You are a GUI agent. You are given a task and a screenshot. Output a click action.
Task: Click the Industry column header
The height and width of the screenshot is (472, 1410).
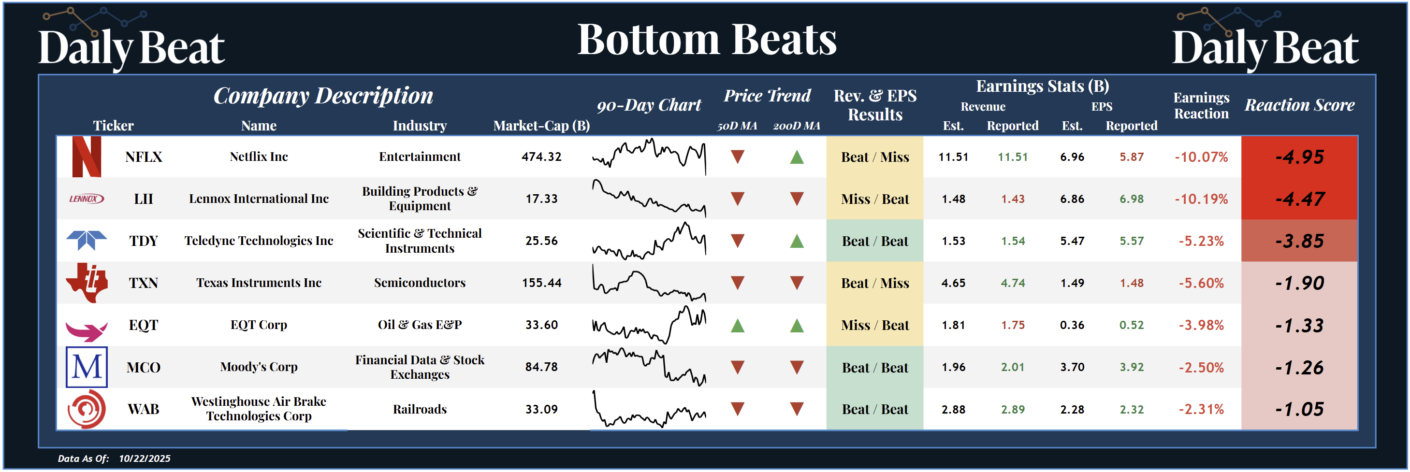coord(419,126)
